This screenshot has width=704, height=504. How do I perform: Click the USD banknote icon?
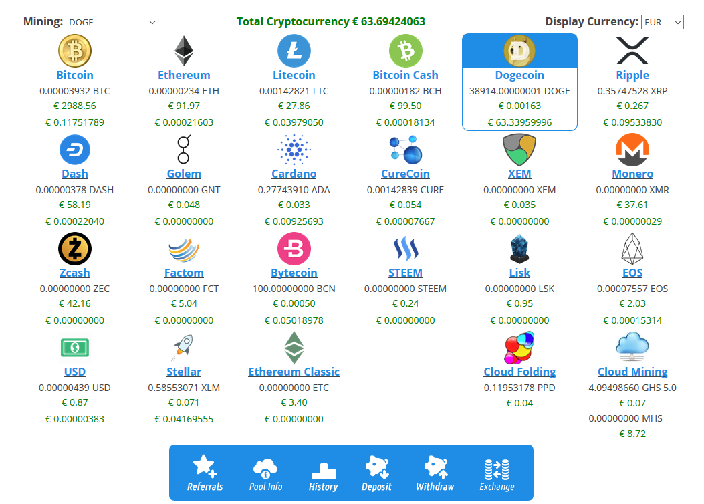click(74, 348)
